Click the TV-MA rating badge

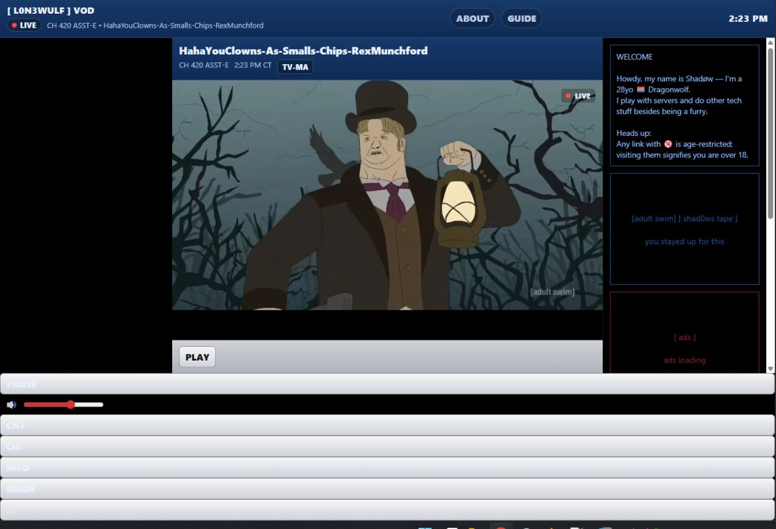[295, 67]
